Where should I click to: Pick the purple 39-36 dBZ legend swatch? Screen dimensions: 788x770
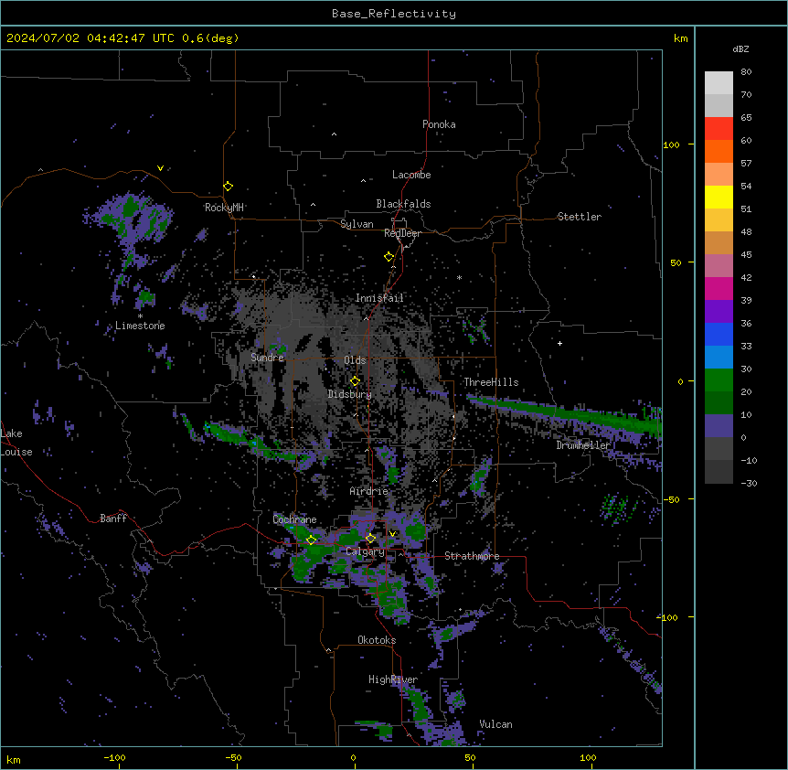(719, 312)
